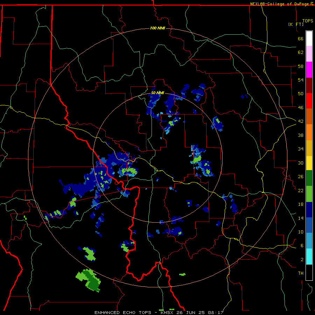Click the KMSX radar site identifier
This screenshot has width=315, height=315.
coord(167,313)
